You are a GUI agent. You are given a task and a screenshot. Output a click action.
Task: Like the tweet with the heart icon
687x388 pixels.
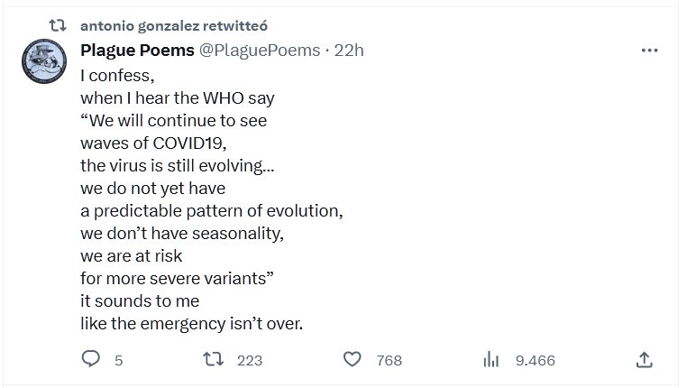click(353, 360)
